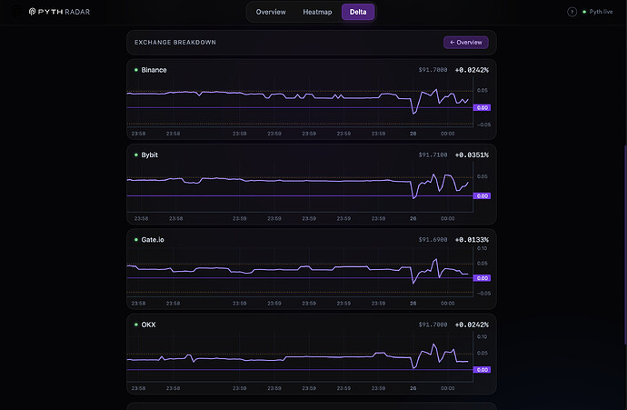Click the 00:00 time label on Binance chart
This screenshot has width=627, height=410.
[447, 134]
